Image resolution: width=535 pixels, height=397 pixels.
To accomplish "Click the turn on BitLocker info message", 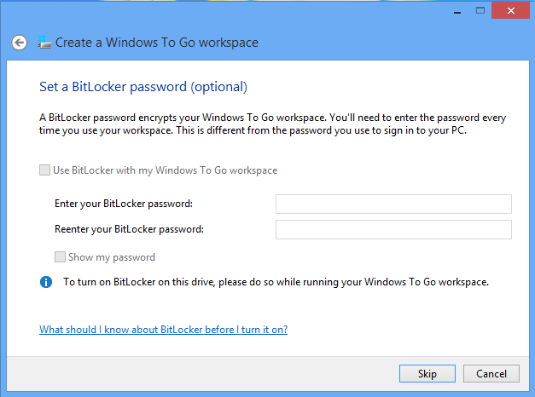I will (x=276, y=282).
